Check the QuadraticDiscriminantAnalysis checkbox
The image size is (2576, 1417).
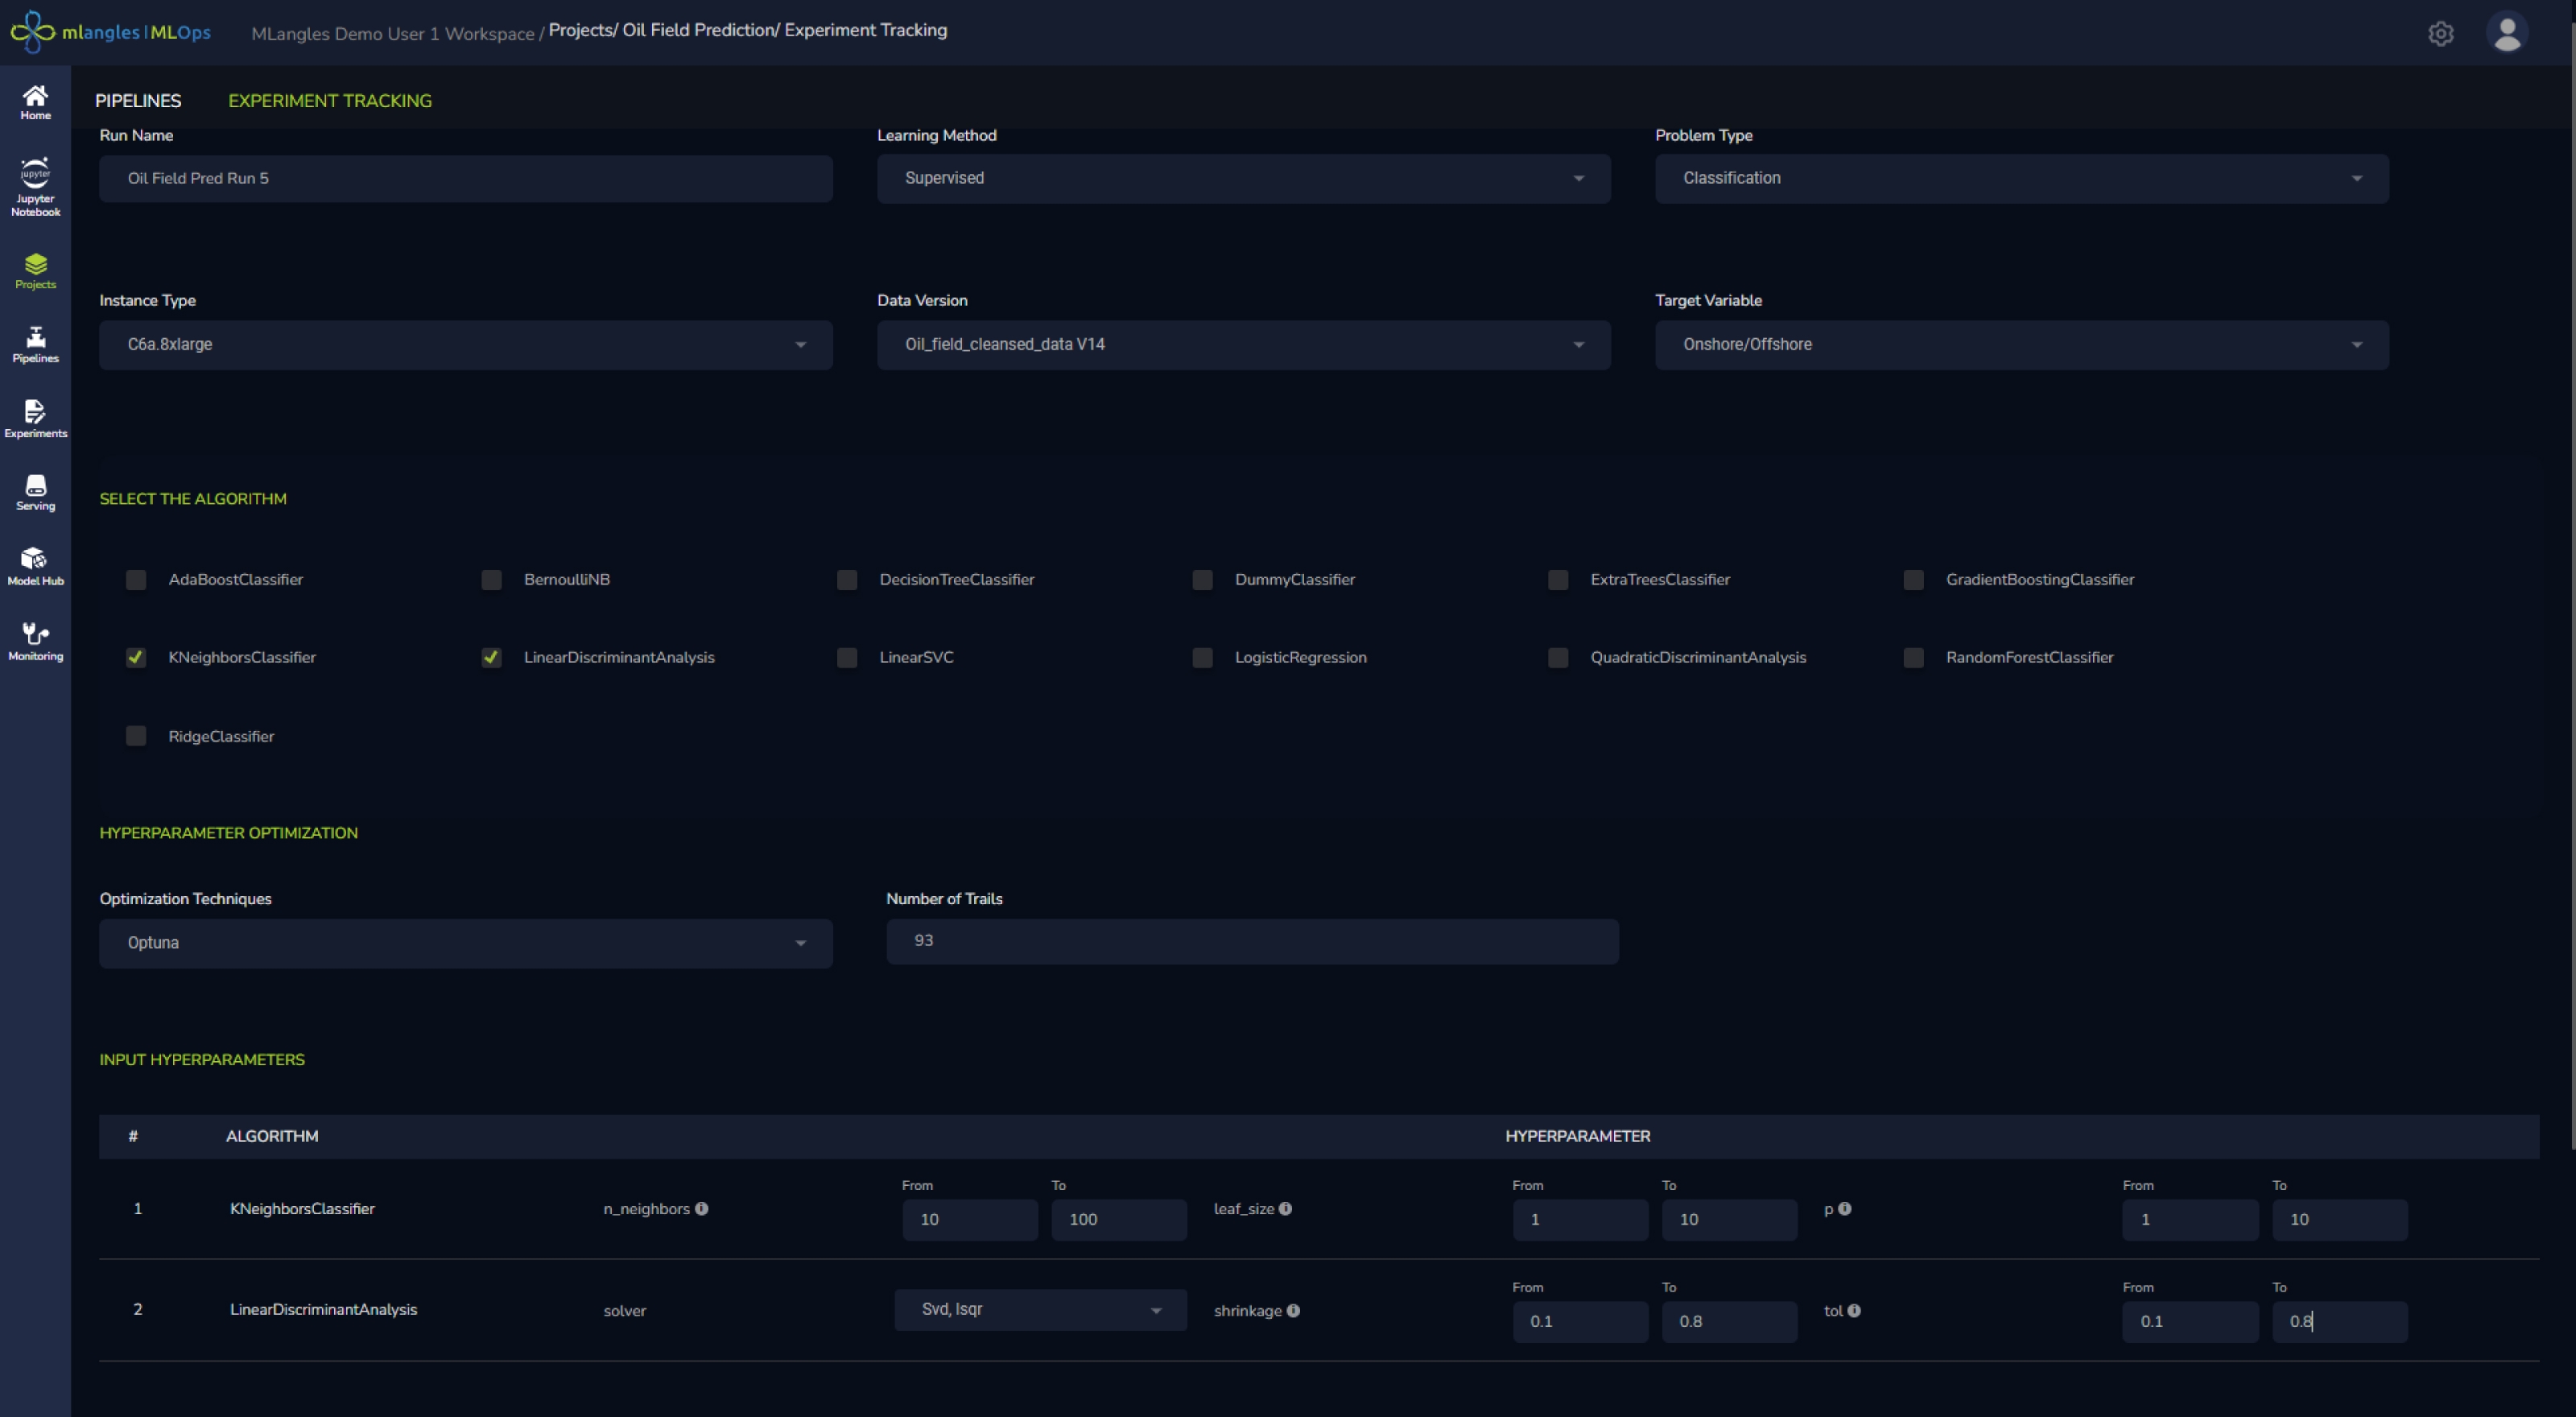pyautogui.click(x=1558, y=658)
